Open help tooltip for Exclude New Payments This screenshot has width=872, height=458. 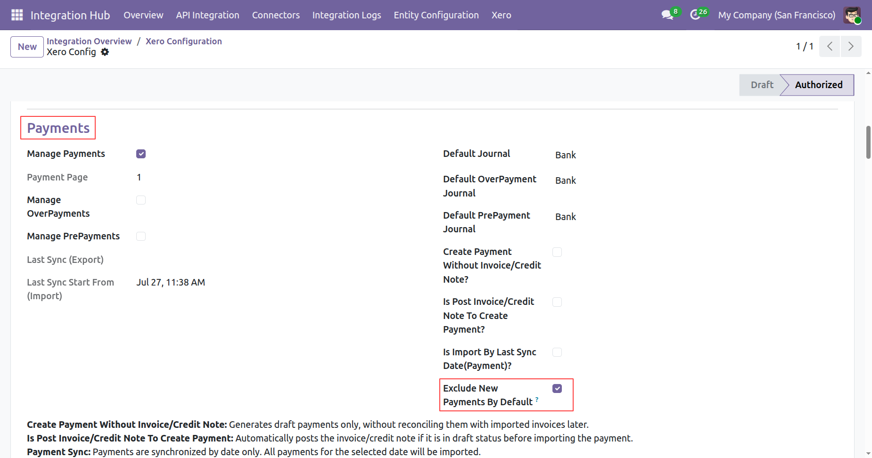[x=537, y=399]
